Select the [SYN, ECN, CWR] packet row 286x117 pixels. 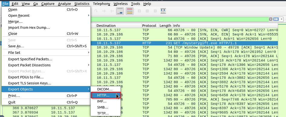(184, 30)
